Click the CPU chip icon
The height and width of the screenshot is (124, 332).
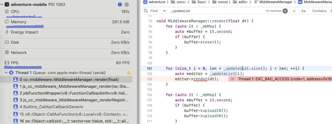7,11
